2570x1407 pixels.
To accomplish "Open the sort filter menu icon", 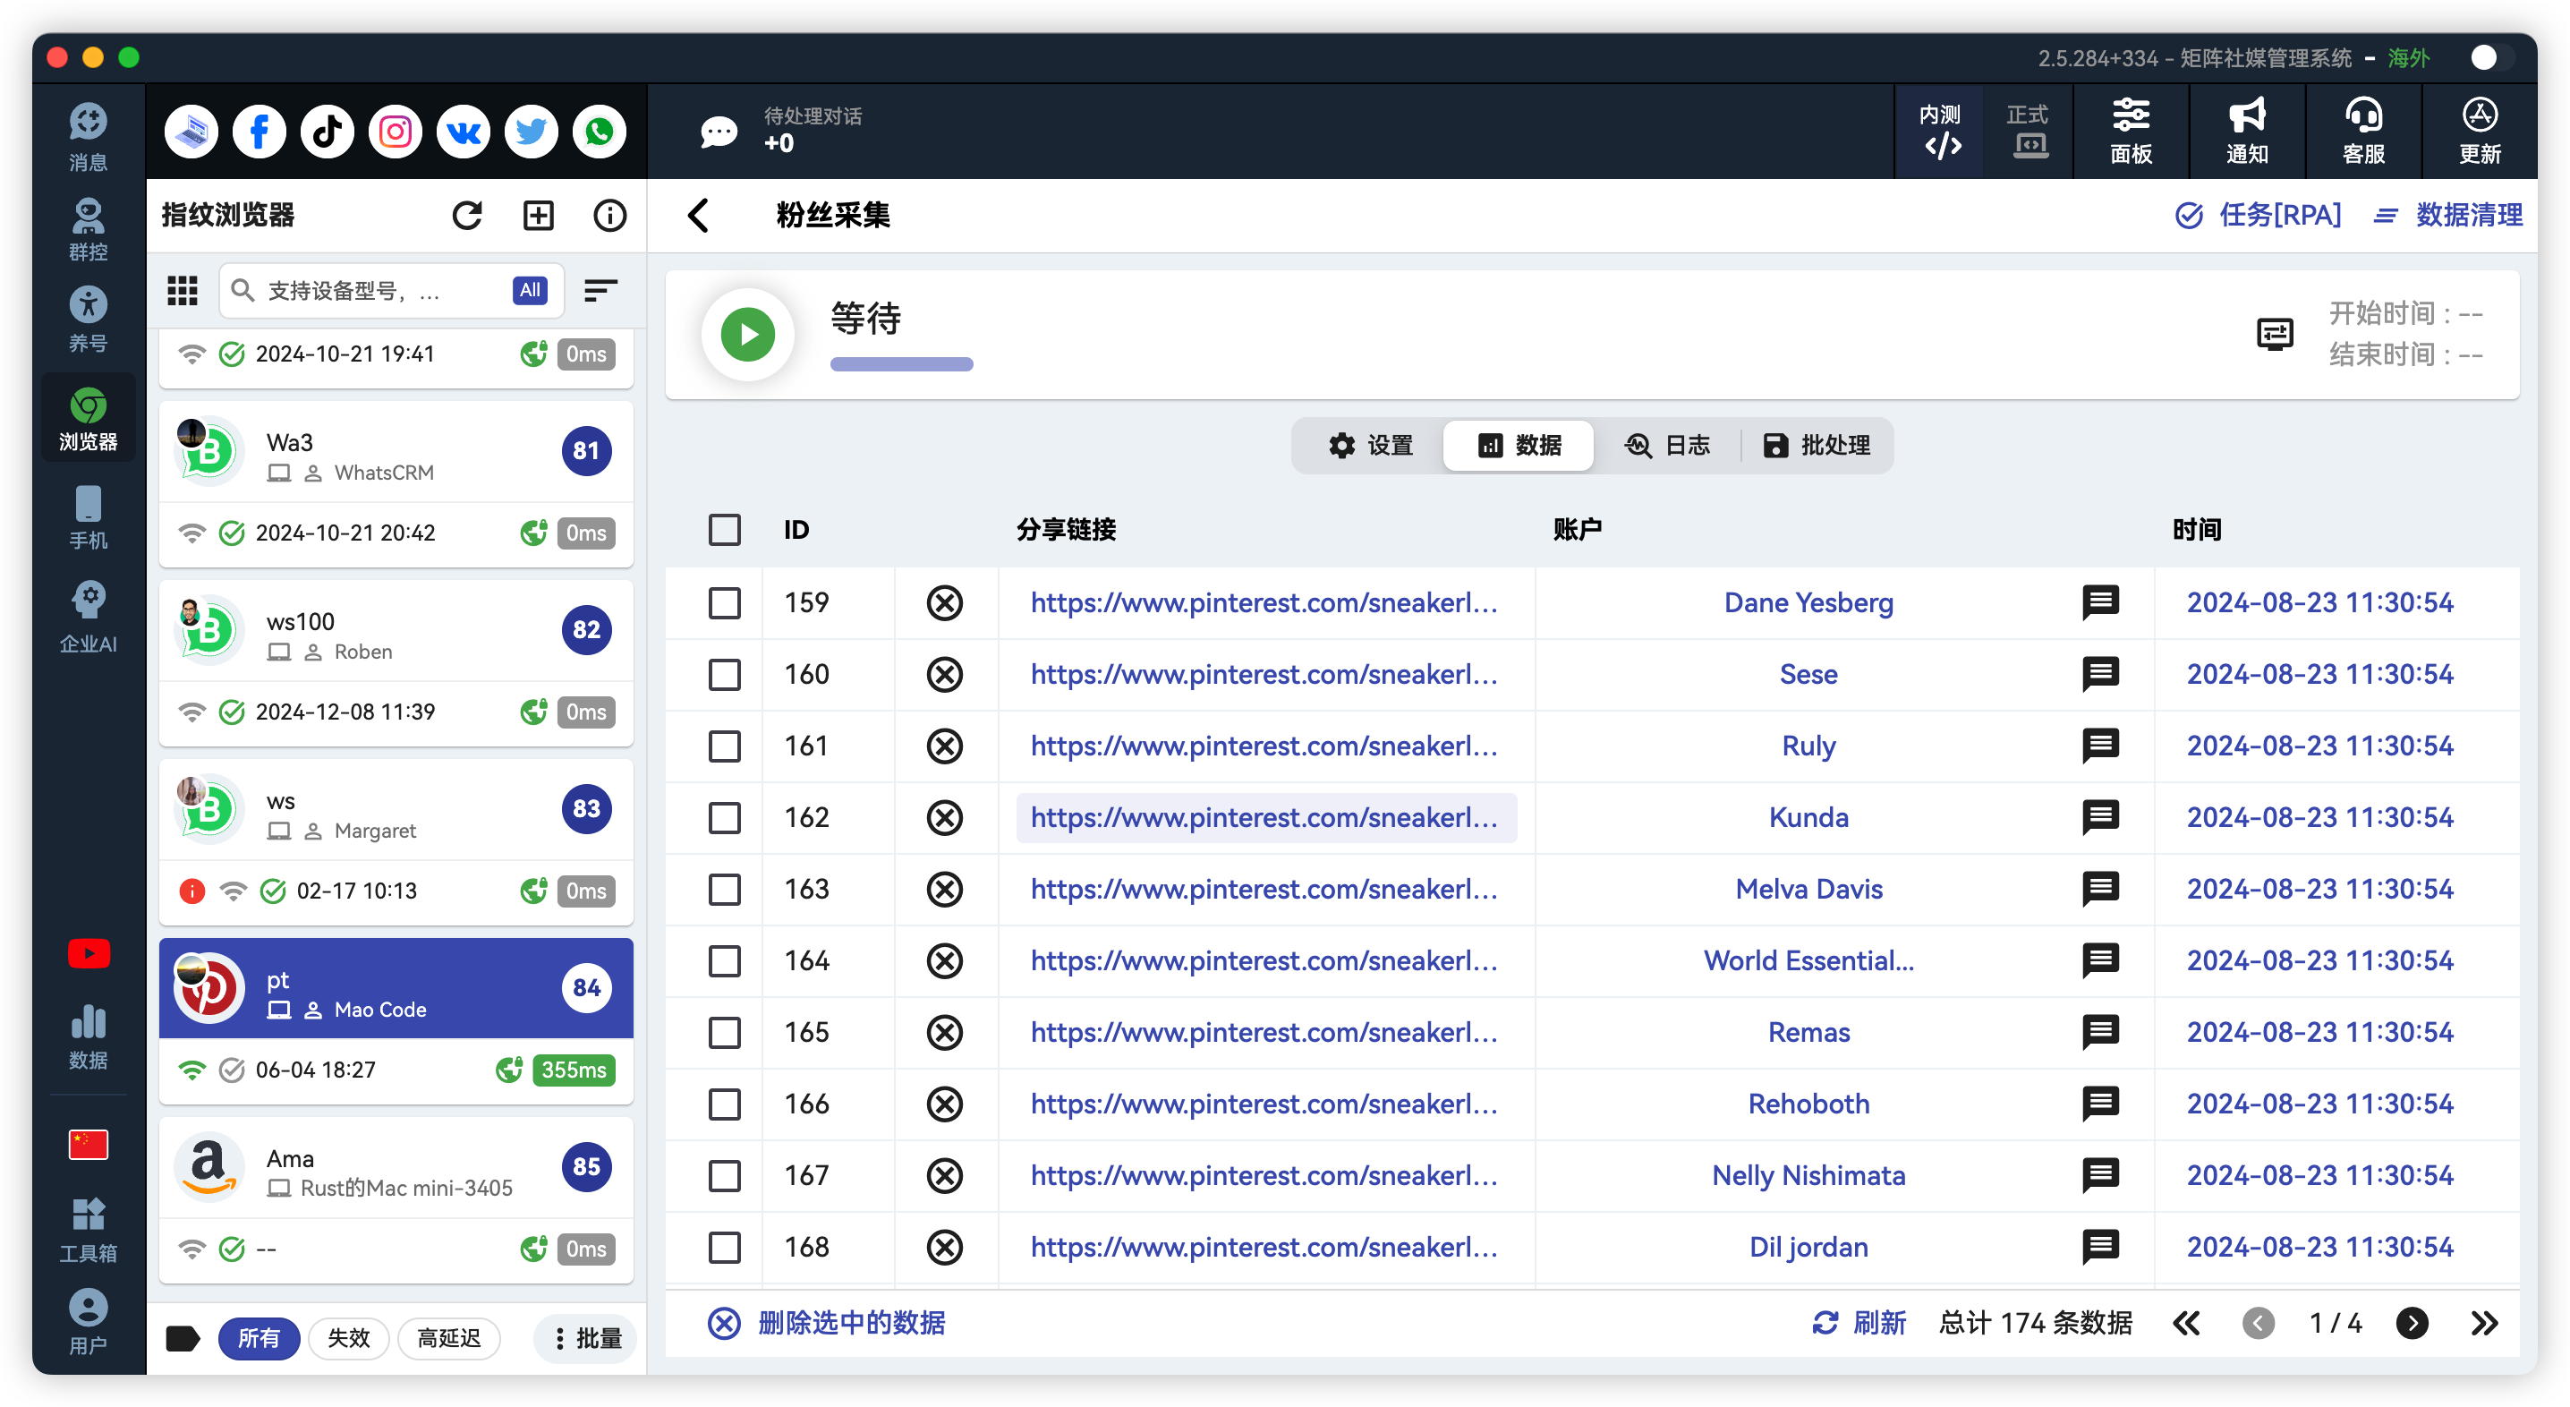I will (x=600, y=290).
